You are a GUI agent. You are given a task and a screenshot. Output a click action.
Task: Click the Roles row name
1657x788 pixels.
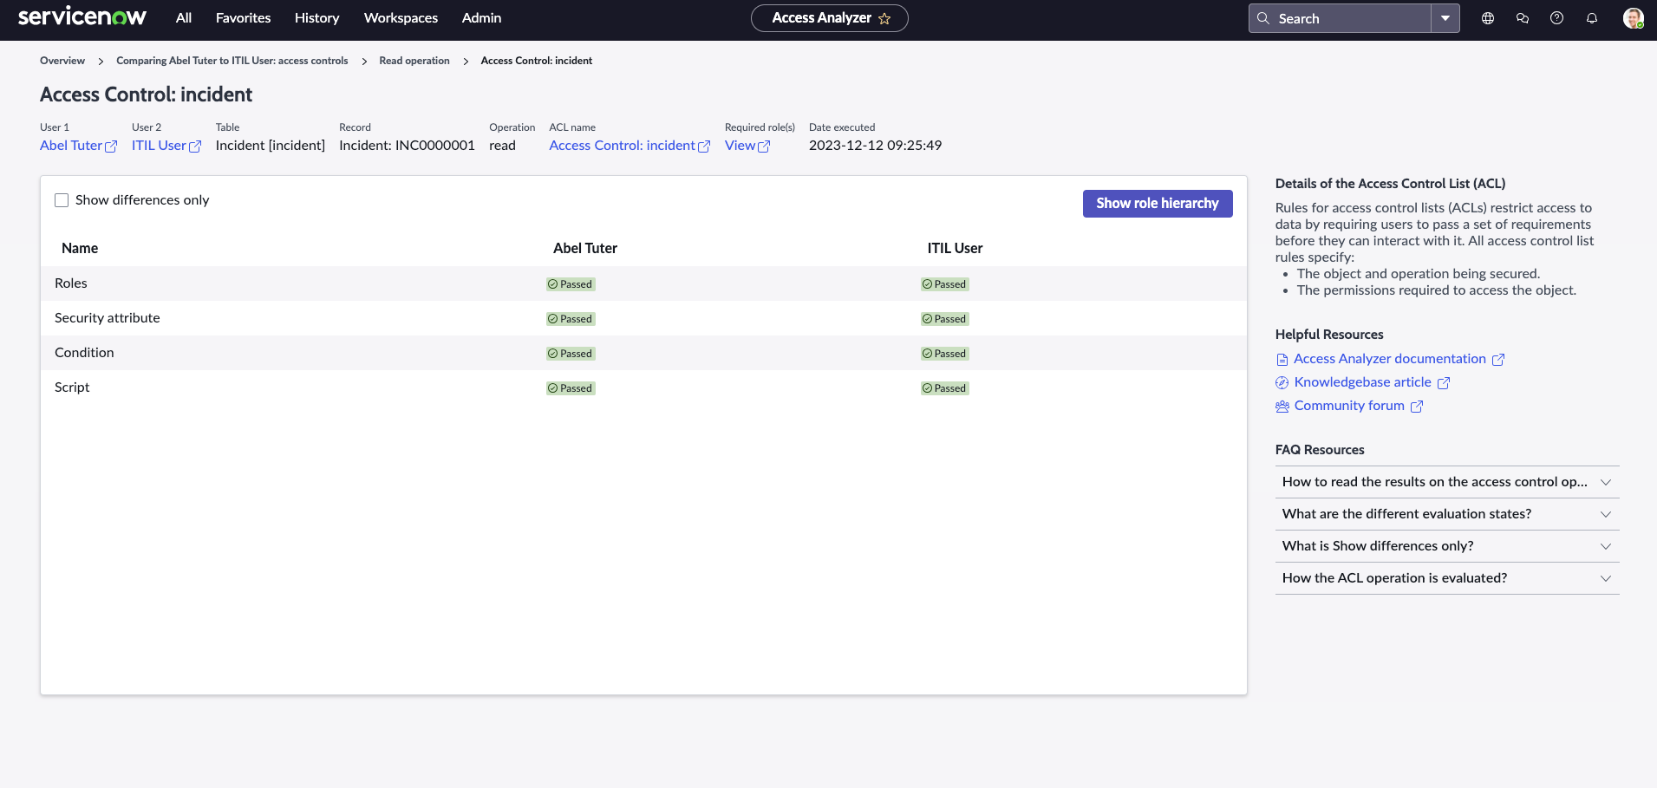coord(71,283)
